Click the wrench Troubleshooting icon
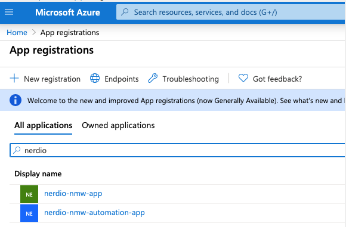The width and height of the screenshot is (346, 227). pyautogui.click(x=153, y=78)
